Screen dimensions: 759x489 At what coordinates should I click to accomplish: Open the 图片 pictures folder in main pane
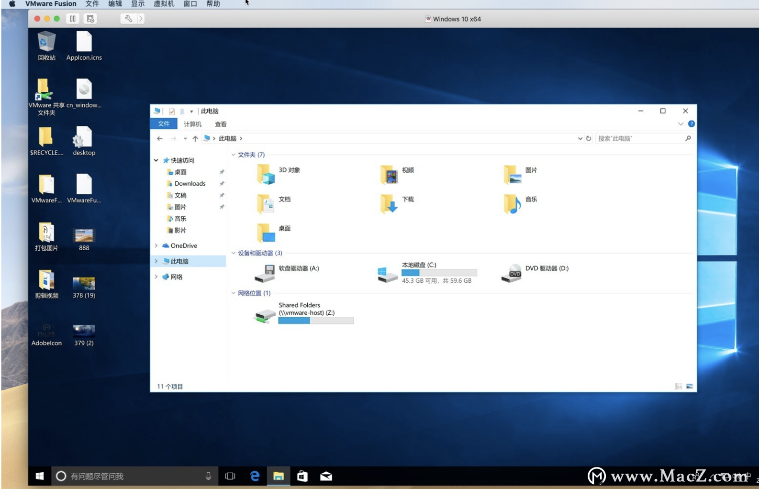pos(521,174)
